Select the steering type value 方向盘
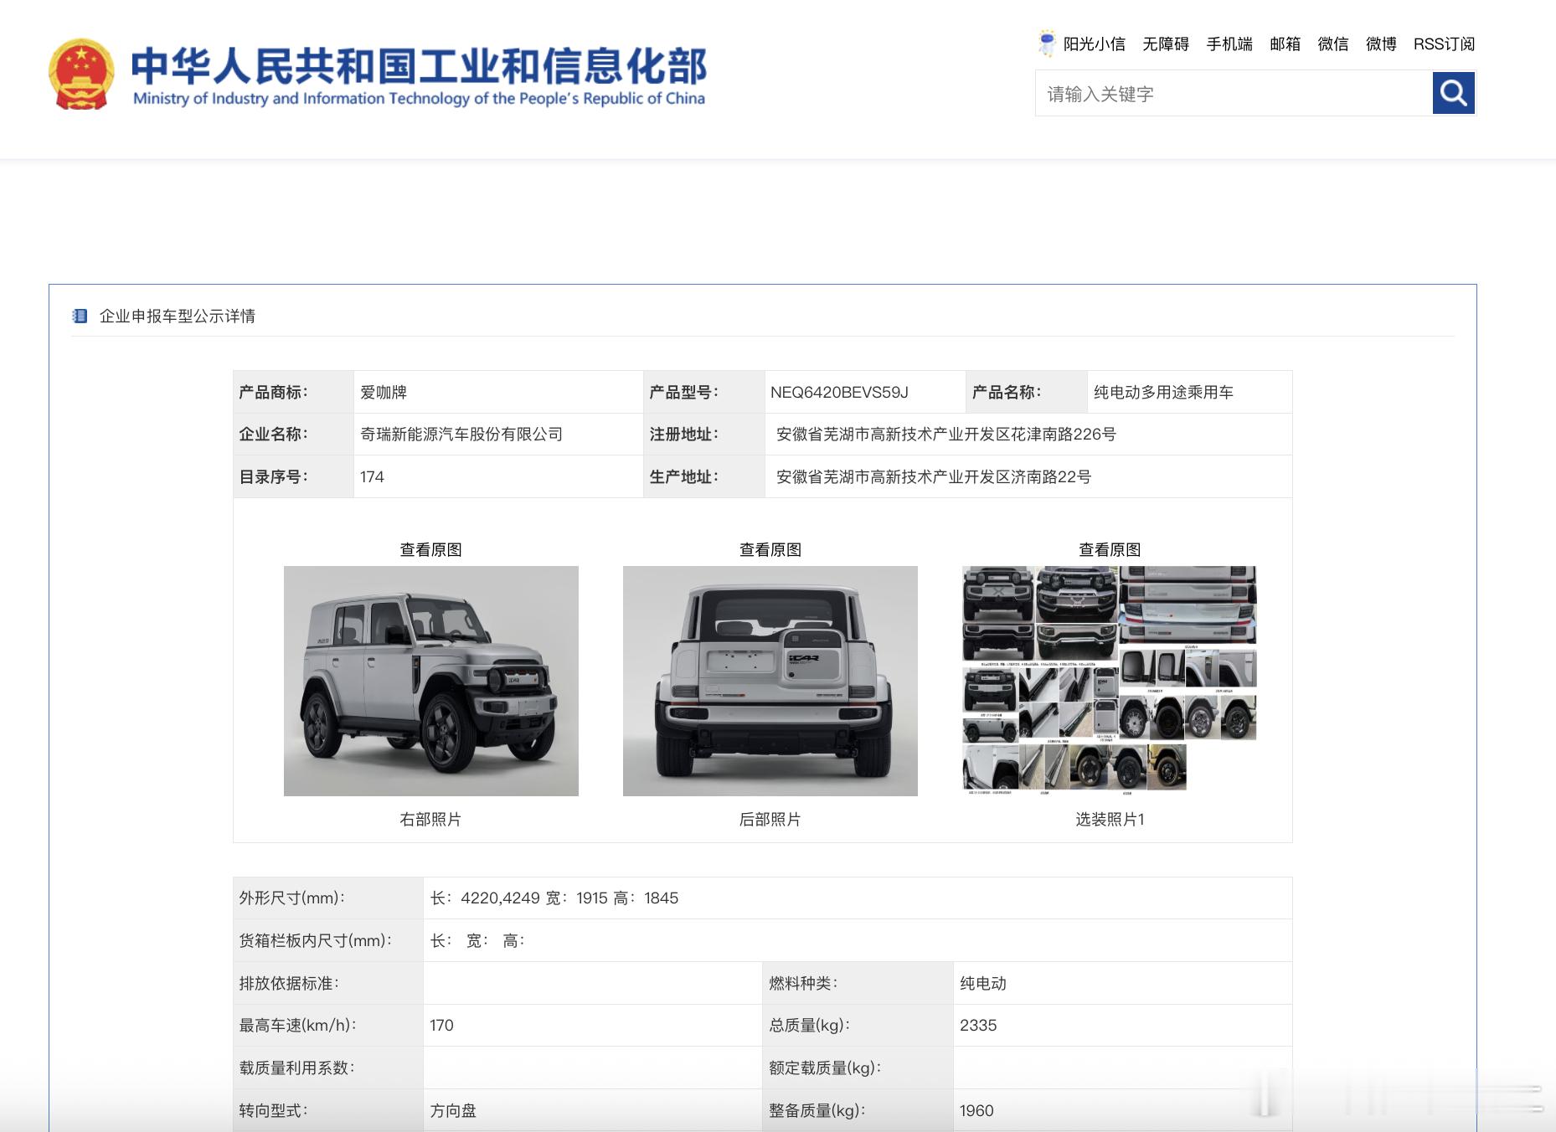The height and width of the screenshot is (1132, 1556). (x=453, y=1110)
